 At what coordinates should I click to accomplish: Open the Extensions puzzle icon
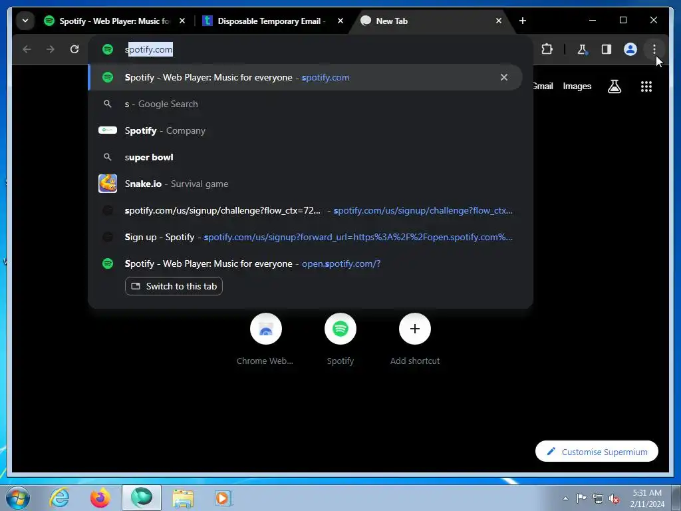coord(547,49)
